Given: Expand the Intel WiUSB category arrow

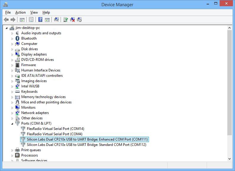Looking at the screenshot, I should click(x=12, y=87).
